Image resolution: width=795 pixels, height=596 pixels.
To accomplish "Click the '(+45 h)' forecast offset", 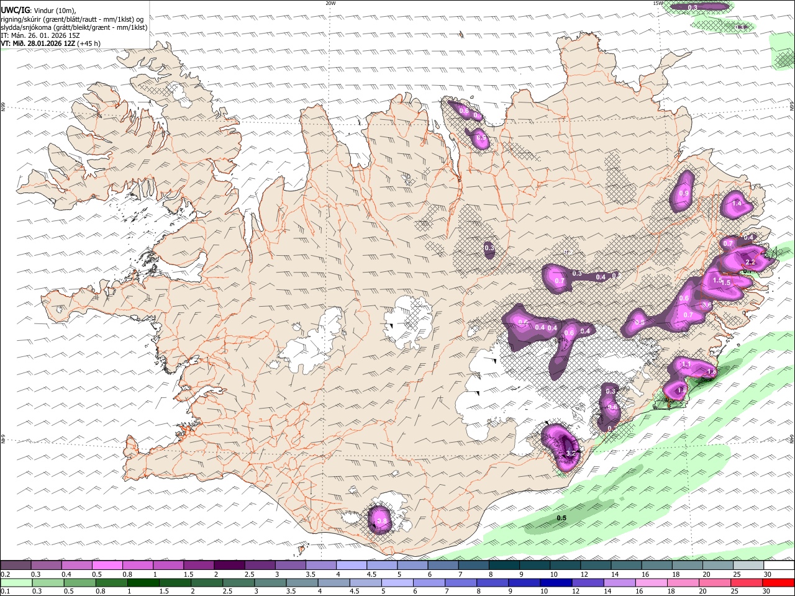I will 89,43.
